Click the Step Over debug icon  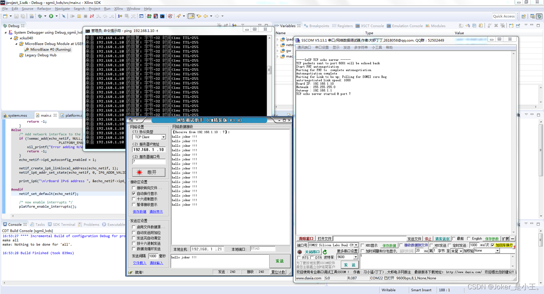point(105,16)
